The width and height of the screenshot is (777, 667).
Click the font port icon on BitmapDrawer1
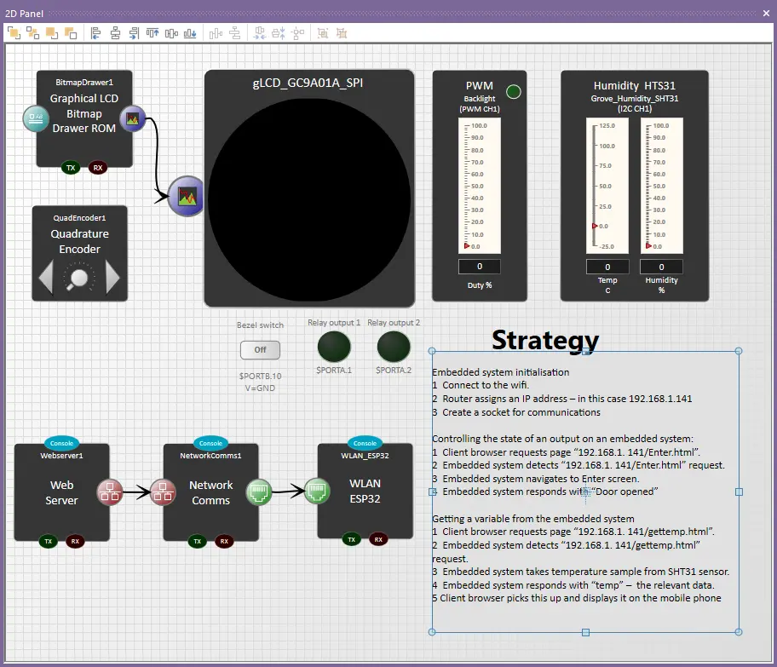36,118
